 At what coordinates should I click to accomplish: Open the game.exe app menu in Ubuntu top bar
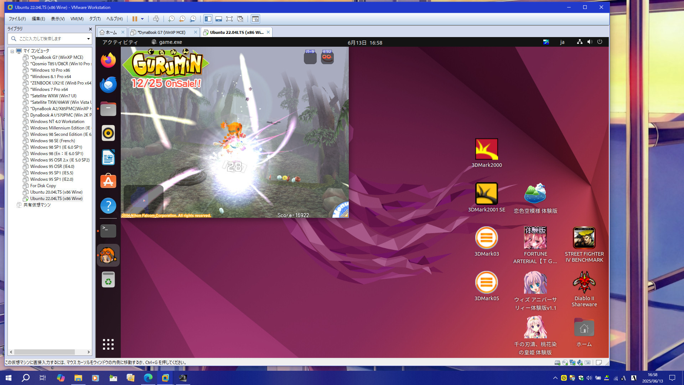167,42
